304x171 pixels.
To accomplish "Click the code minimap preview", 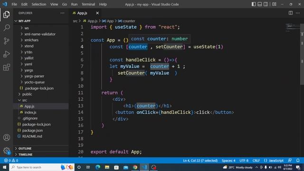I will [293, 28].
